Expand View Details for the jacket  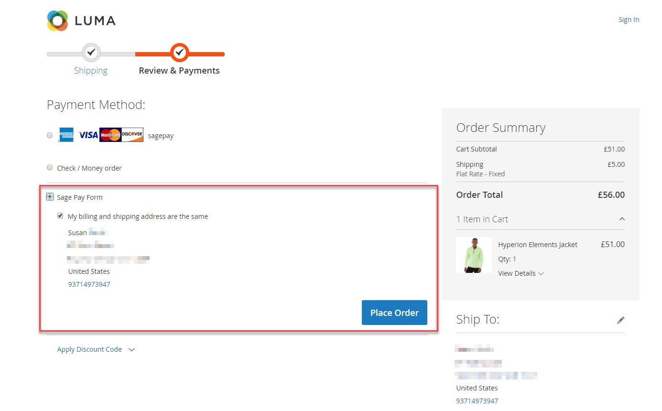521,273
